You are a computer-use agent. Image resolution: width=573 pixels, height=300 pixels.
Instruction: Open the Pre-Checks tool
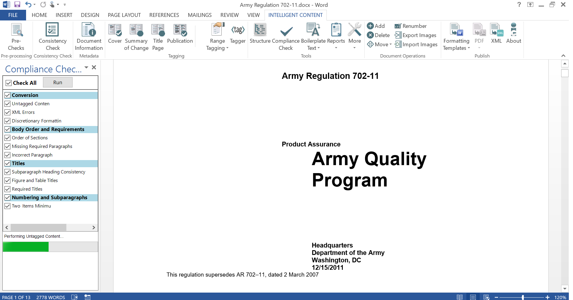(16, 36)
